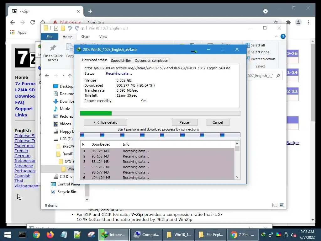Select connection row 1 with 96.124 MB
The width and height of the screenshot is (321, 241).
click(157, 151)
